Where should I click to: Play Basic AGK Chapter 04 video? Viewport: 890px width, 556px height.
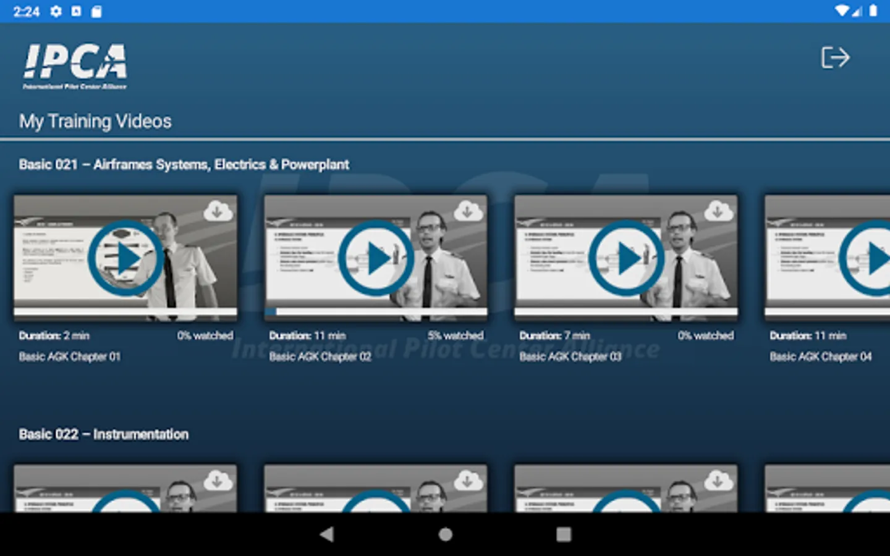[x=865, y=258]
